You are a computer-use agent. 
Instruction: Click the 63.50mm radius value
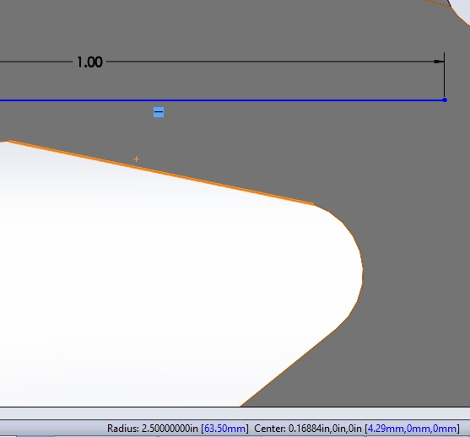224,429
